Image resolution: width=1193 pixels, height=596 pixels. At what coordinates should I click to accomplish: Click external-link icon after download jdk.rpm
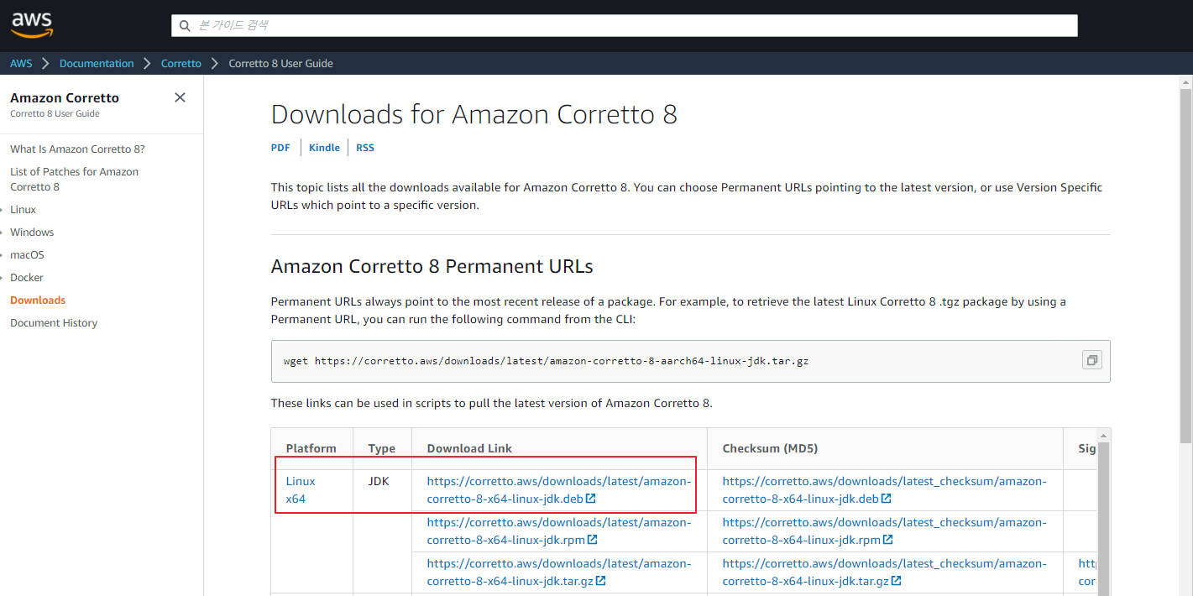[x=593, y=540]
